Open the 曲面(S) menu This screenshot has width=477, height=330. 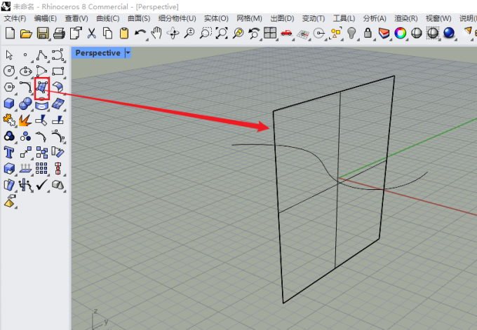coord(139,18)
